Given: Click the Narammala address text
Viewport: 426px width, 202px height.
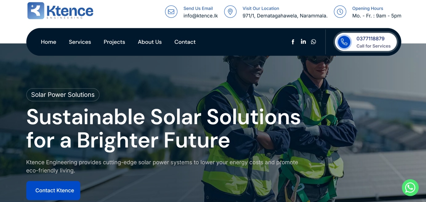Looking at the screenshot, I should pyautogui.click(x=285, y=16).
